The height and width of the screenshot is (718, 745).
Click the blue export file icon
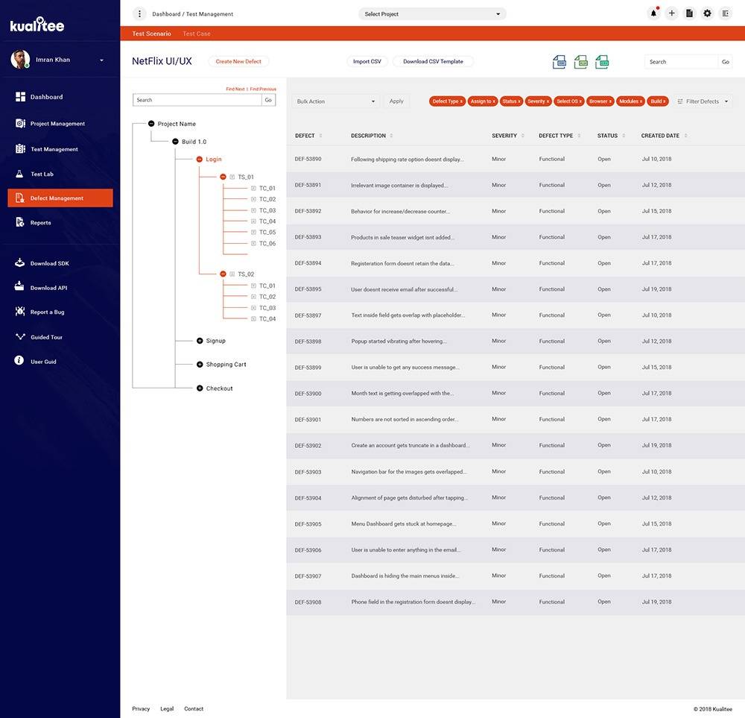tap(559, 62)
